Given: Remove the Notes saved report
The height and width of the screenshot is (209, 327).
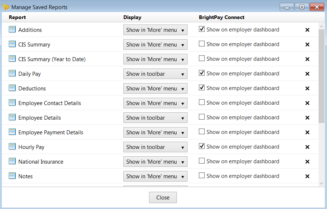Looking at the screenshot, I should click(307, 176).
